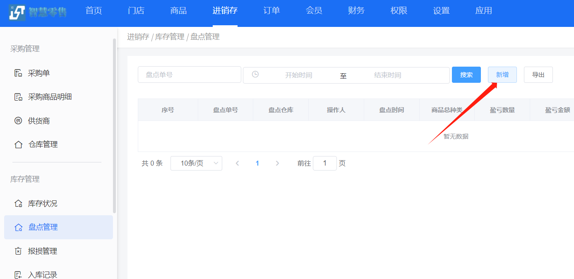Click the 导出 button
The width and height of the screenshot is (574, 279).
(x=538, y=75)
